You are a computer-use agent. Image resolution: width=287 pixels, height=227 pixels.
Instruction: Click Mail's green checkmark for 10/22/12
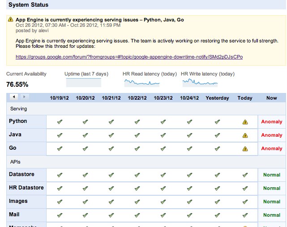click(137, 215)
